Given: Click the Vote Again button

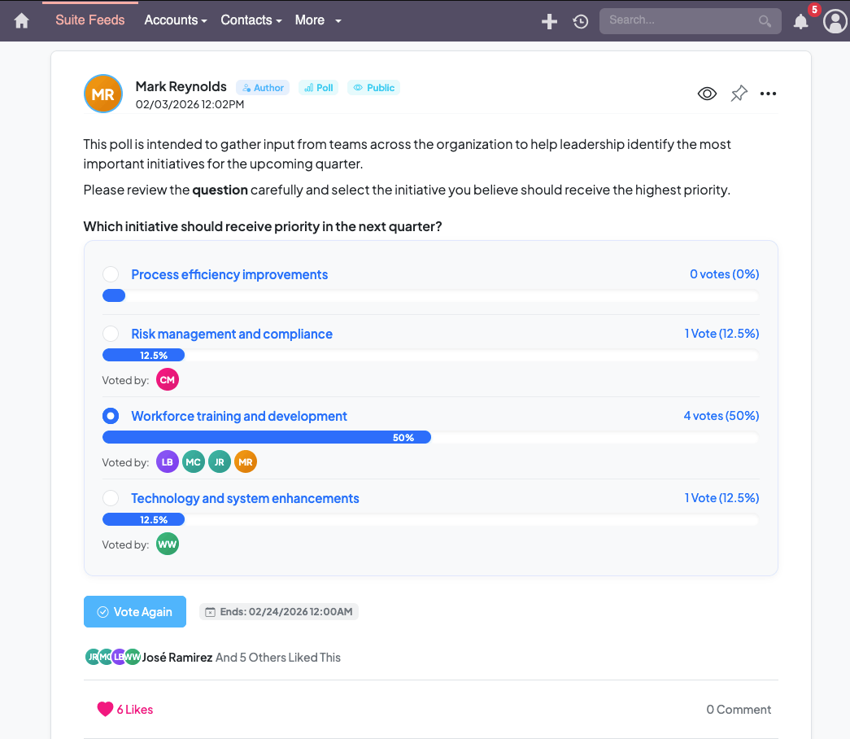Looking at the screenshot, I should click(135, 611).
